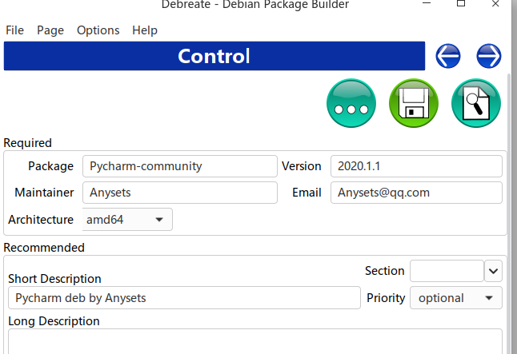Go to previous page with left arrow
Screen dimensions: 517x354
pos(447,56)
